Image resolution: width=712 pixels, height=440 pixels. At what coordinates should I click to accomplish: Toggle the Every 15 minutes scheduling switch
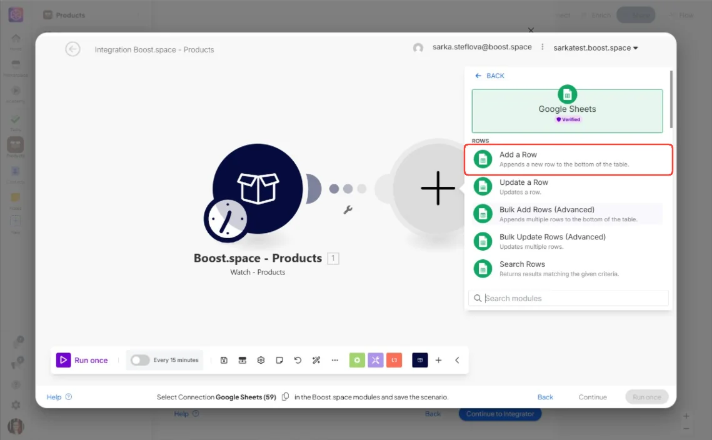(140, 360)
